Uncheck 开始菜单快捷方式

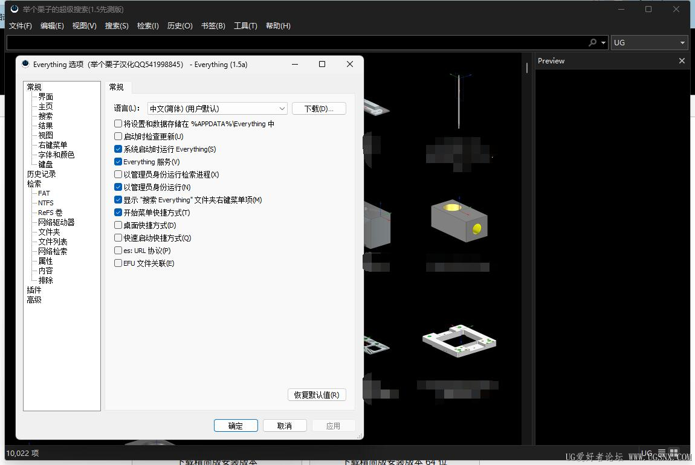(x=118, y=213)
